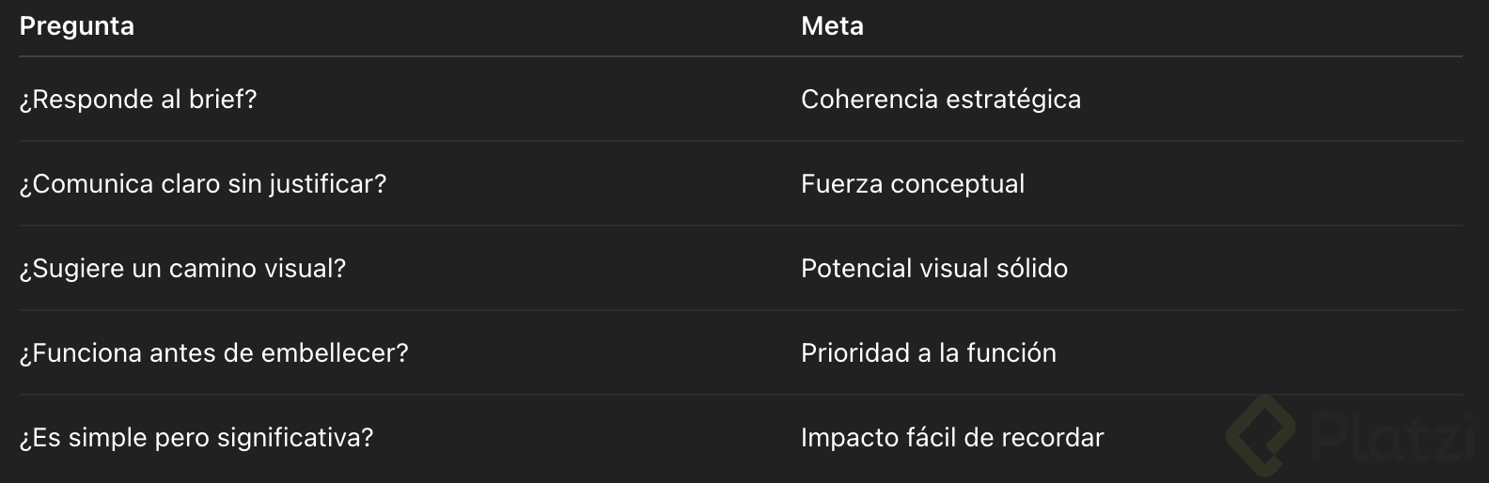The image size is (1489, 483).
Task: Click ¿Comunica claro sin justificar? question
Action: [x=203, y=184]
